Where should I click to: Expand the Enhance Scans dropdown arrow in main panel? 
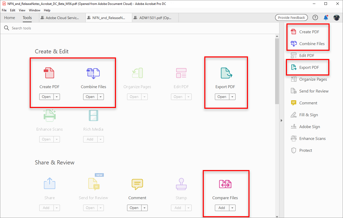(57, 139)
